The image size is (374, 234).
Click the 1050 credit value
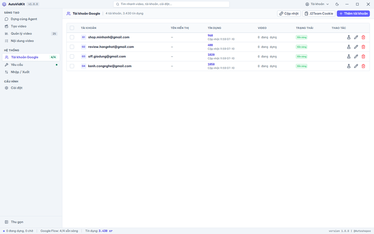[211, 64]
